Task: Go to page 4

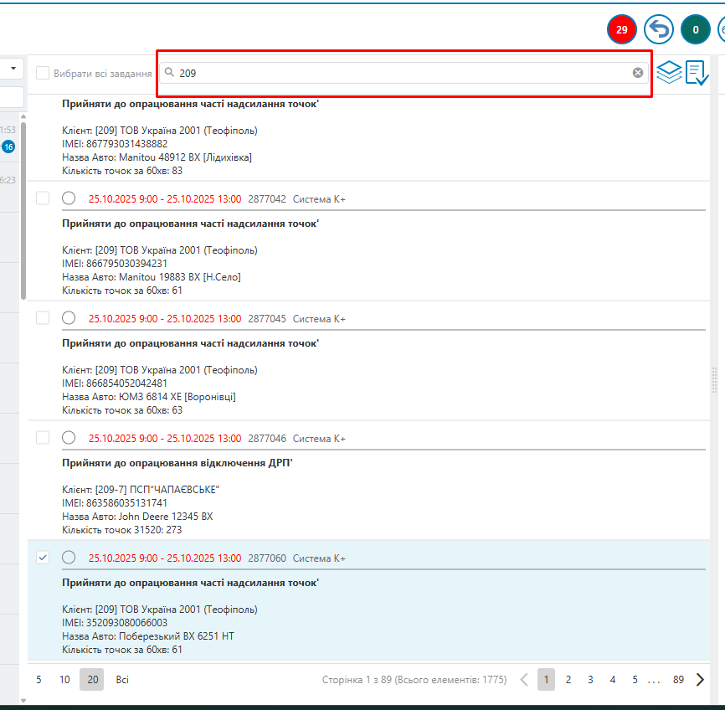Action: pos(613,680)
